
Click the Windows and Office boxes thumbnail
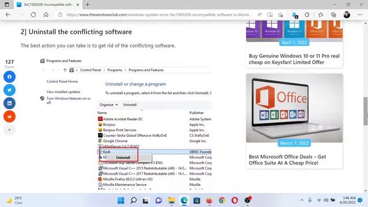(294, 30)
